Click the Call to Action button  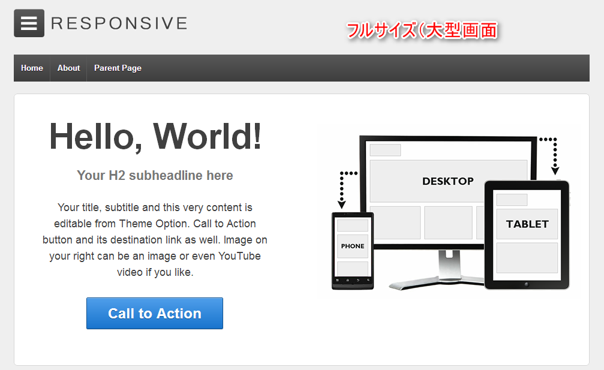[x=155, y=314]
